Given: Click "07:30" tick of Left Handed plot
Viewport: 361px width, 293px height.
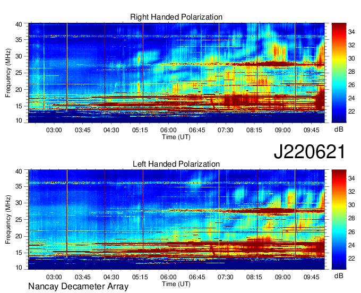Looking at the screenshot, I should tap(226, 277).
